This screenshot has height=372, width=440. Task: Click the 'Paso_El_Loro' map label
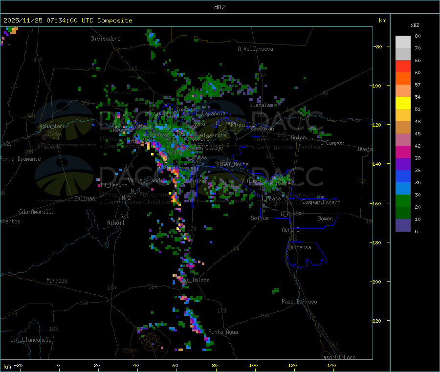pyautogui.click(x=338, y=357)
